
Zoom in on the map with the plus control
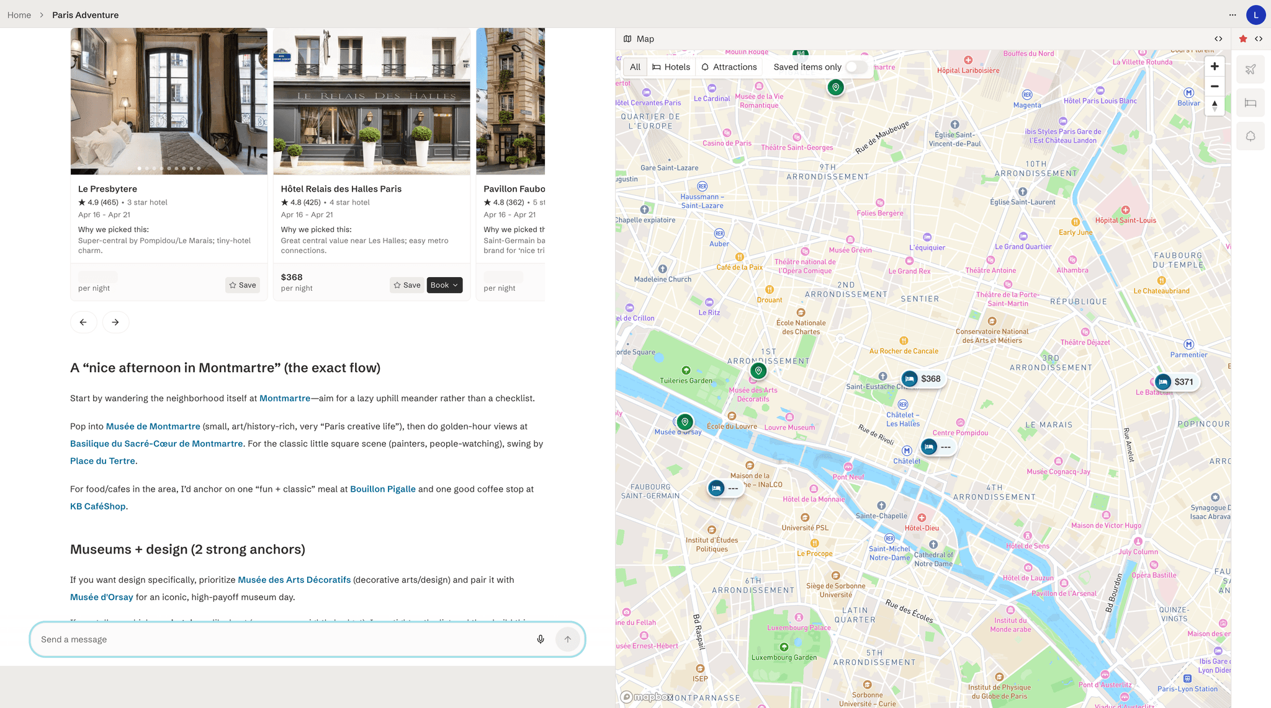pos(1215,66)
